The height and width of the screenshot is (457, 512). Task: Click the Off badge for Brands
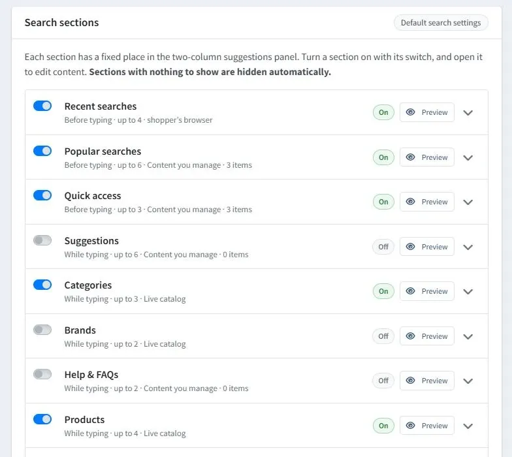pos(383,336)
